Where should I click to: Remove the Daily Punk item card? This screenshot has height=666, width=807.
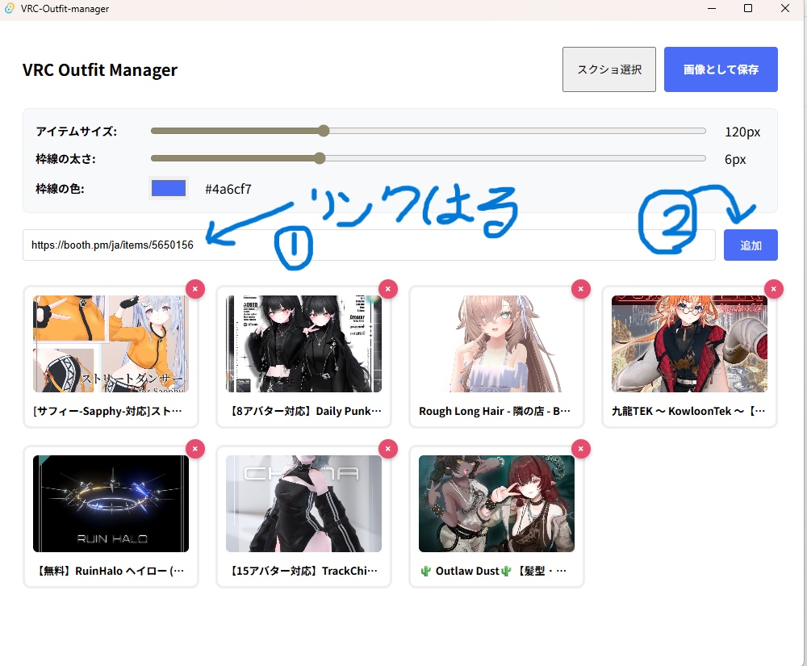[387, 288]
